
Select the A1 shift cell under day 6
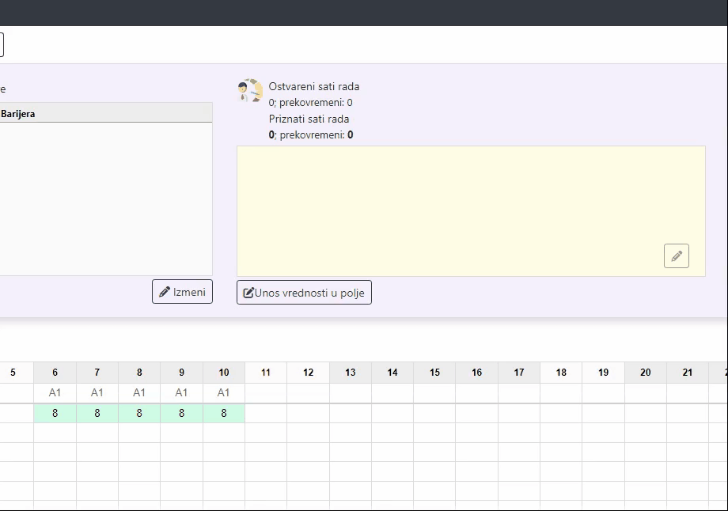pos(55,392)
